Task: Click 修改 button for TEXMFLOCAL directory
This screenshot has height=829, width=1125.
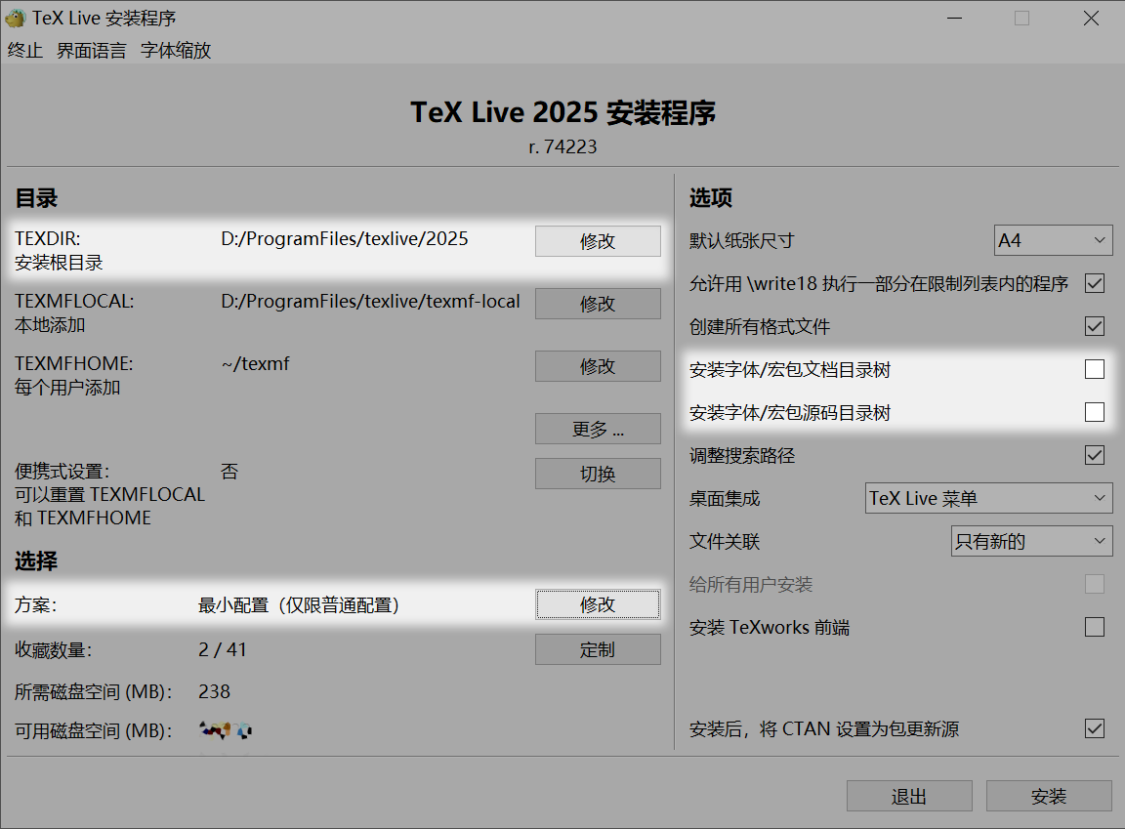Action: click(598, 304)
